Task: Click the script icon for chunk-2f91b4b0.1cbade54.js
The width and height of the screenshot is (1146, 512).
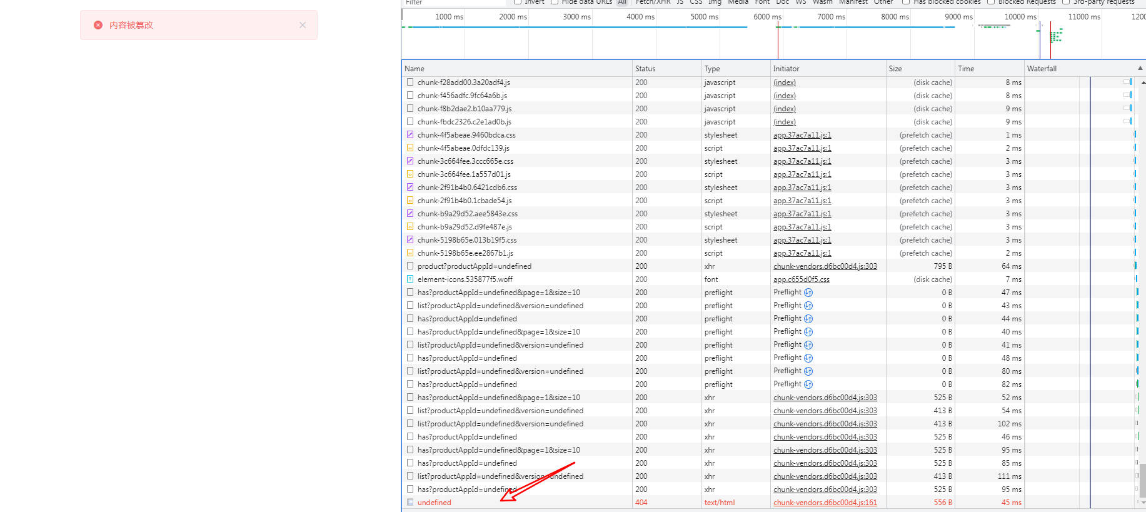Action: pos(410,200)
